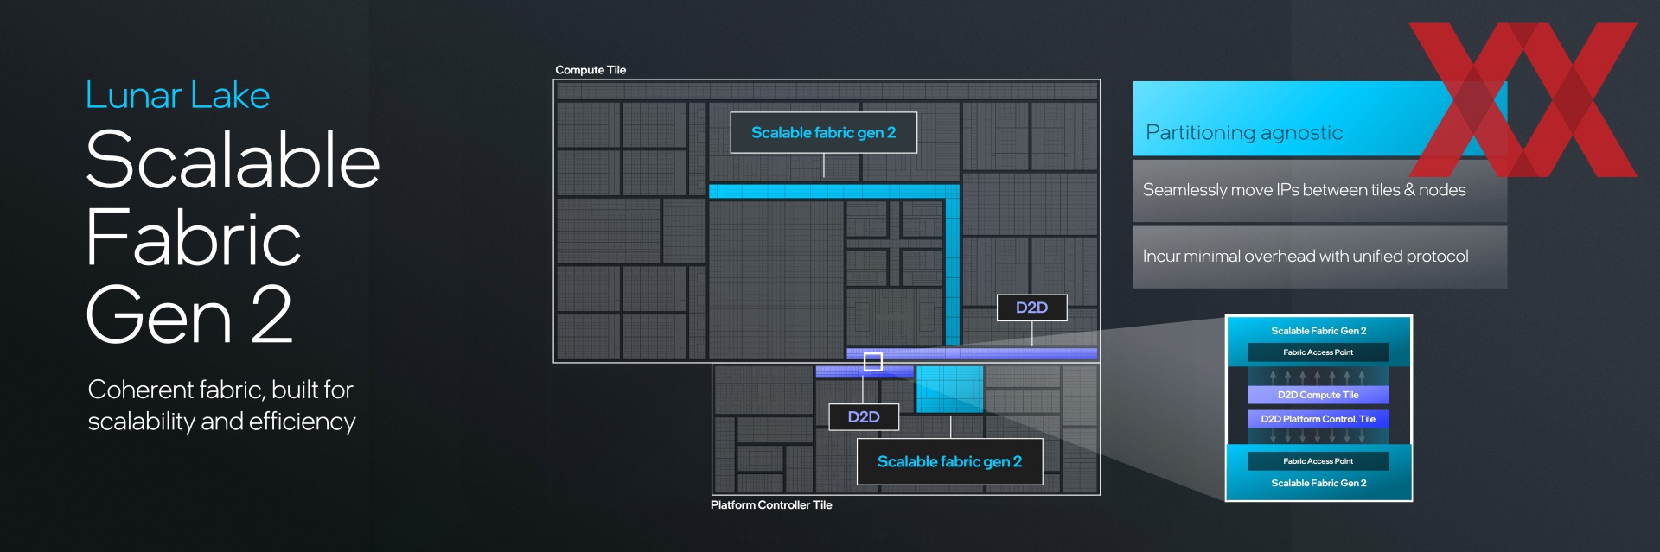Select the 'Scalable fabric gen 2' label in Platform Controller Tile
This screenshot has height=552, width=1660.
[x=949, y=462]
